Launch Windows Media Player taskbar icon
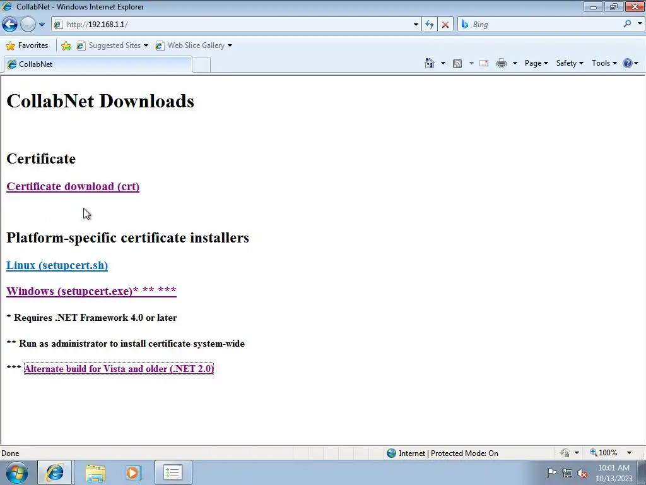646x485 pixels. 133,472
